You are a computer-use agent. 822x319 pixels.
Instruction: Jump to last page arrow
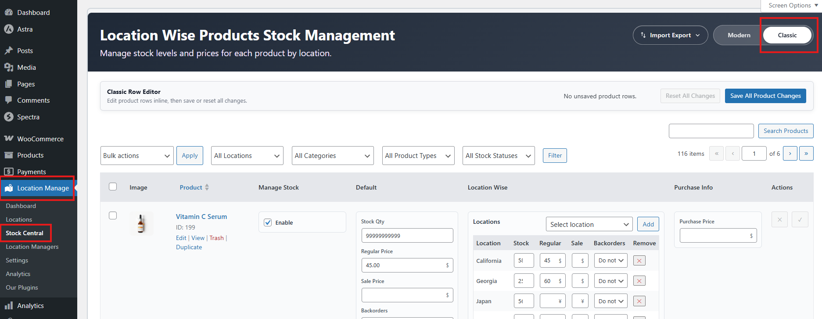806,154
